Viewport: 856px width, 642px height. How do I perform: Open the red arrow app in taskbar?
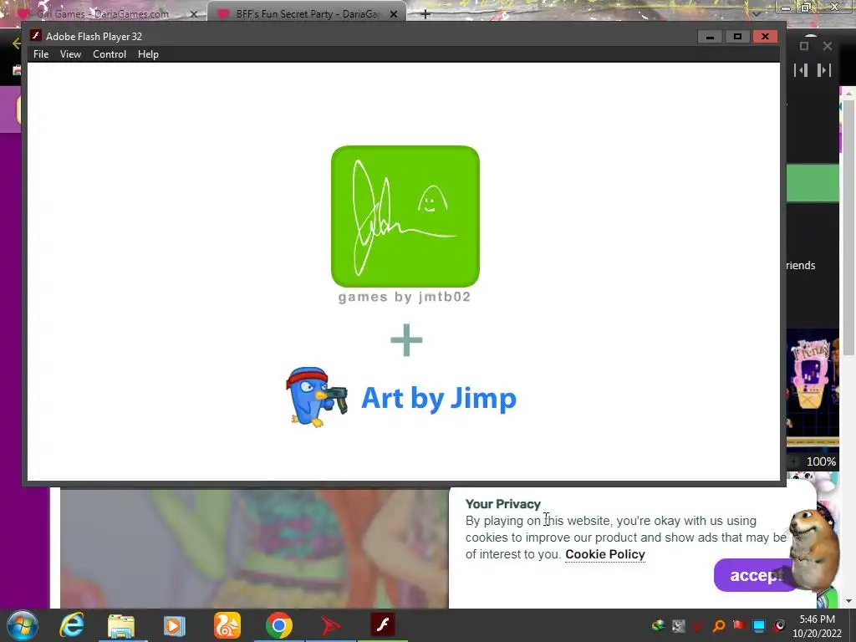(x=330, y=625)
